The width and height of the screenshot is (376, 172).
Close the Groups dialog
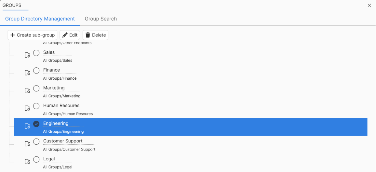tap(369, 5)
